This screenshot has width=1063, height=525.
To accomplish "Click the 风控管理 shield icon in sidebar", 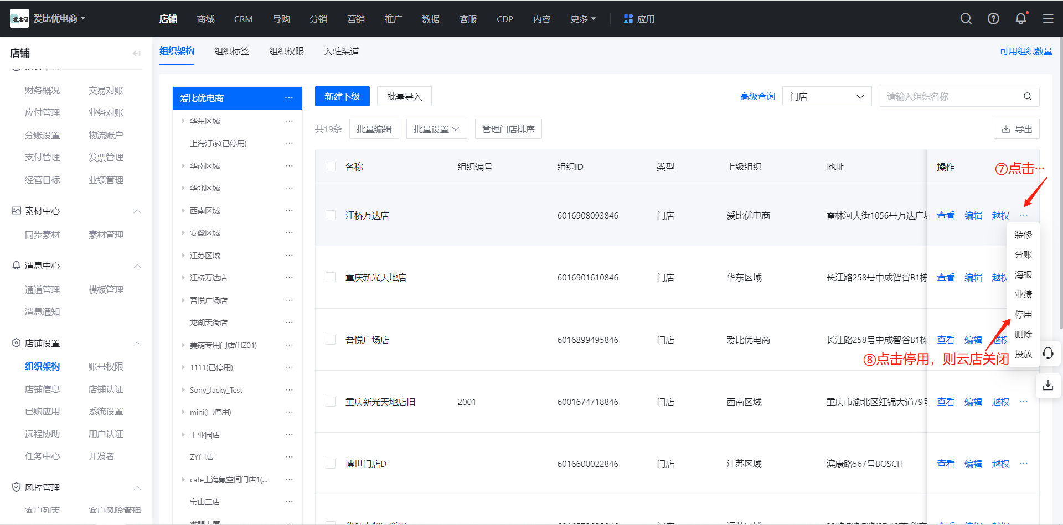I will tap(16, 487).
